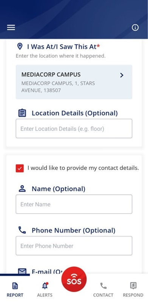
Task: Tap the info icon in header
Action: point(135,28)
